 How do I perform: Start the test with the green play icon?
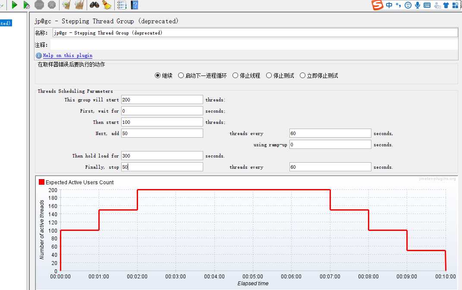pyautogui.click(x=14, y=5)
